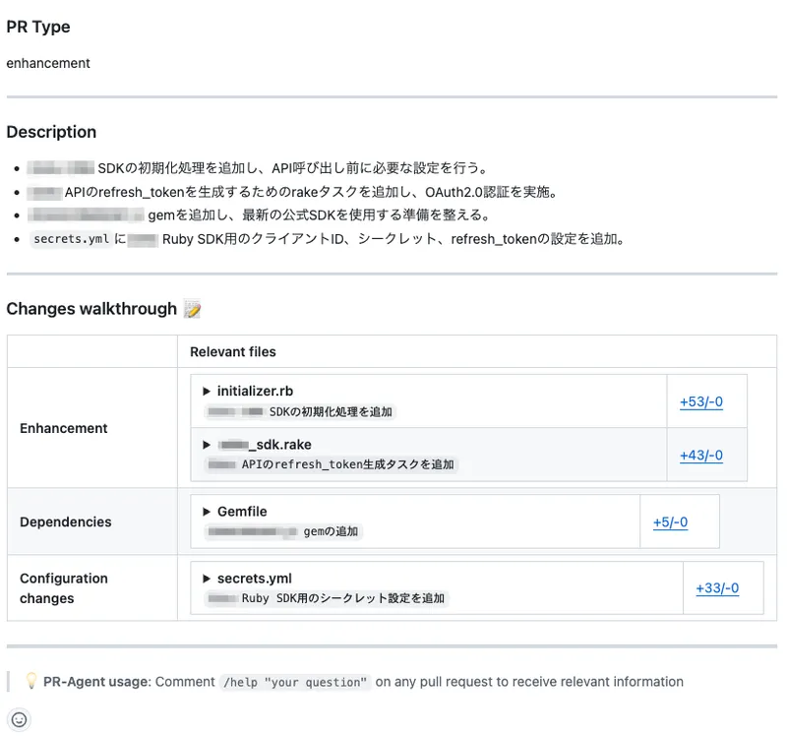Screen dimensions: 787x736
Task: Click the Description heading
Action: click(51, 132)
